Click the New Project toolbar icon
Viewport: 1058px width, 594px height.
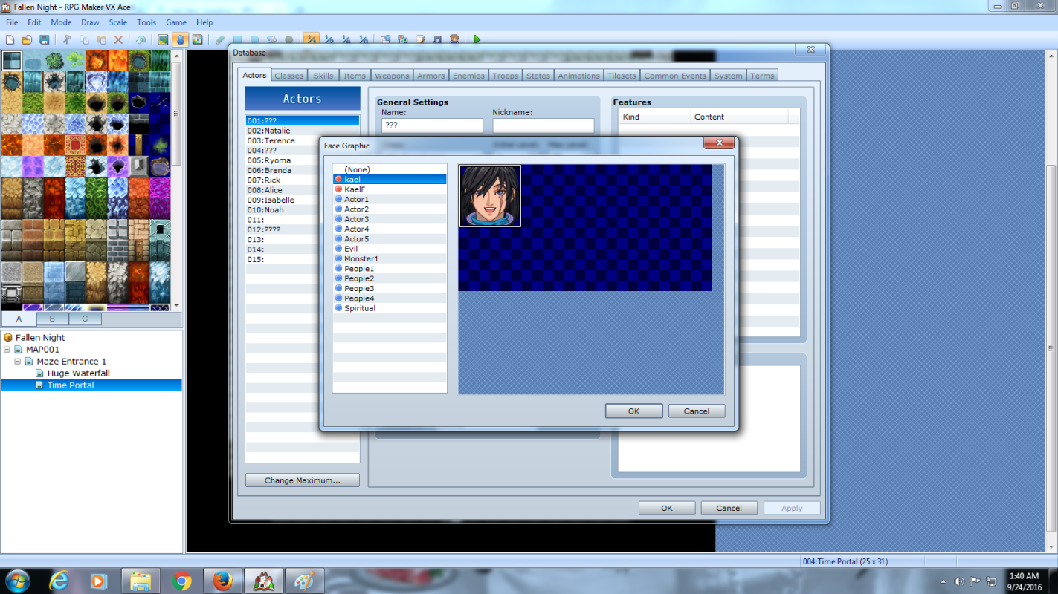click(x=10, y=39)
